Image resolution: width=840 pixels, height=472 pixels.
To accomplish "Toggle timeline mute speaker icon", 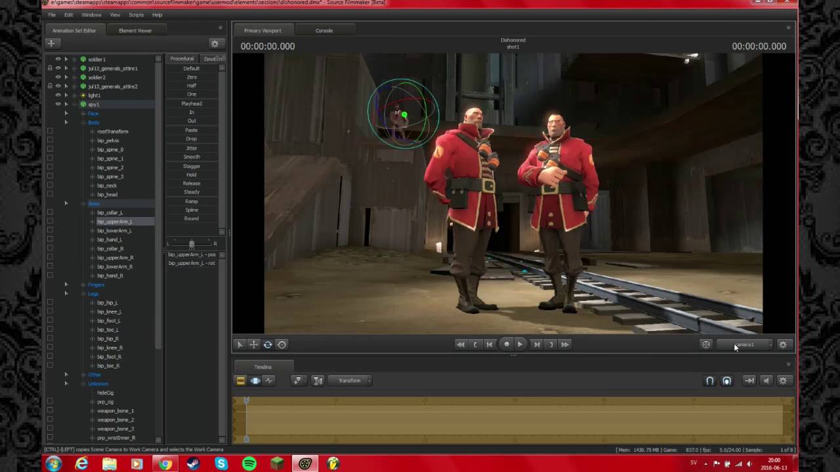I will [x=766, y=380].
